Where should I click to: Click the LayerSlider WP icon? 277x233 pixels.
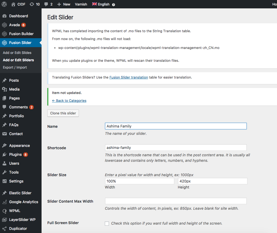click(4, 220)
